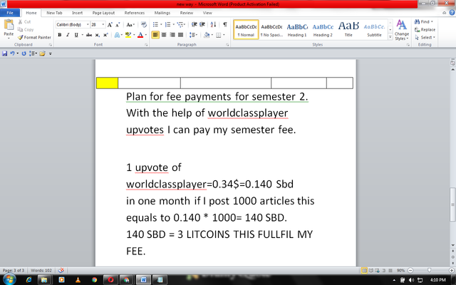
Task: Click Undo in Quick Access Toolbar
Action: [12, 53]
